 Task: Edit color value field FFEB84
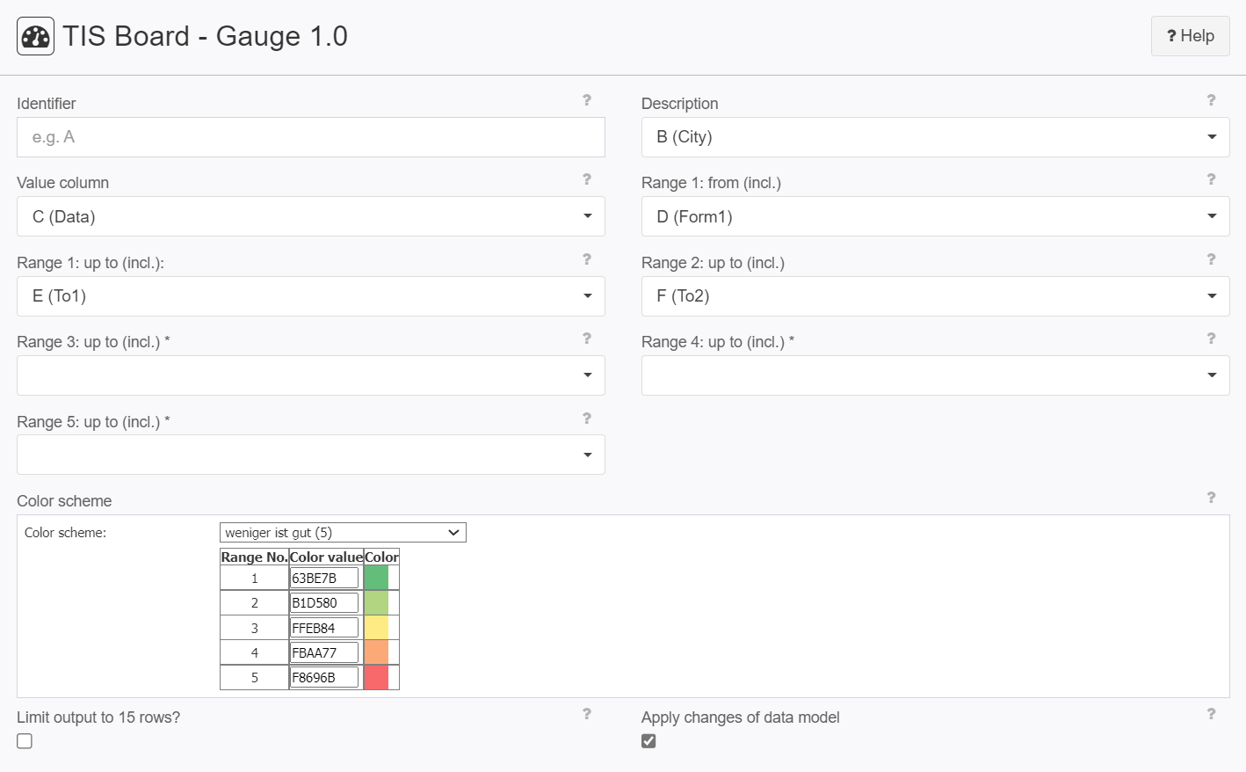324,628
